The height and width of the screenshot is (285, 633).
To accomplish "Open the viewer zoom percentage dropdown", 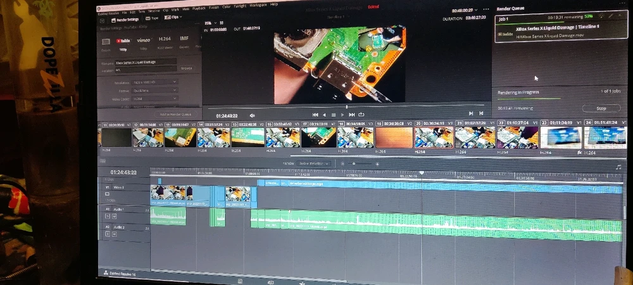I will [210, 23].
